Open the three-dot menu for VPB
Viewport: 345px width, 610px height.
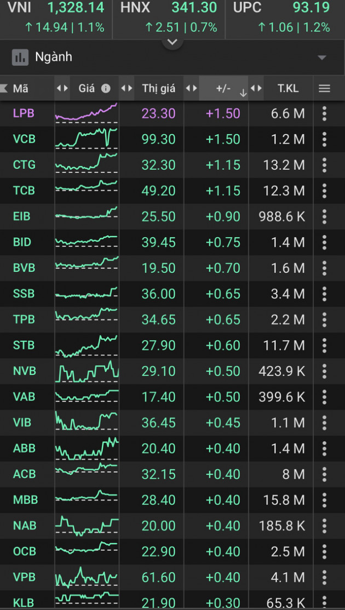[324, 577]
